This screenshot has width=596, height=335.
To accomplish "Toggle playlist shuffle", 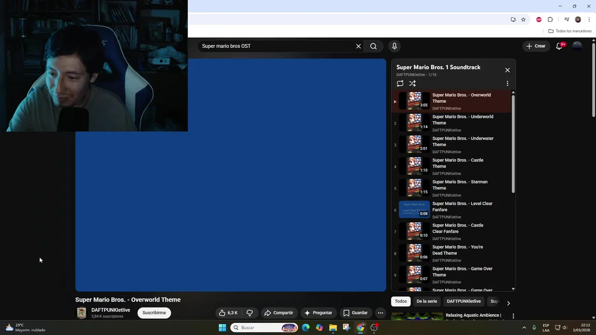I will (x=413, y=84).
